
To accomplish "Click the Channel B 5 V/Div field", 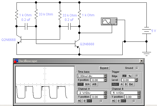I will click(124, 93).
